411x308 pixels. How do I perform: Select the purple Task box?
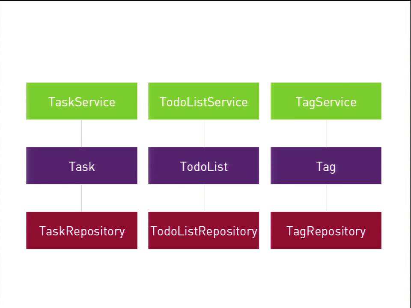click(x=81, y=166)
